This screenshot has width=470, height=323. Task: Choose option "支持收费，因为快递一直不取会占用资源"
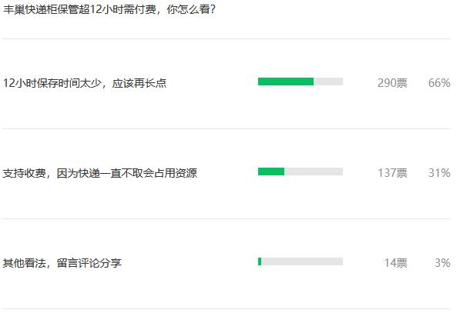click(x=100, y=172)
